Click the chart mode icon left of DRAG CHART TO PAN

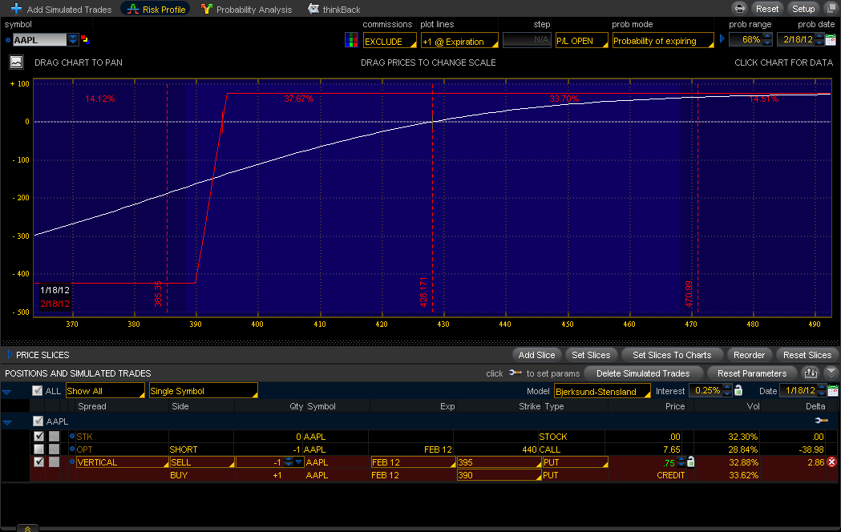click(16, 62)
